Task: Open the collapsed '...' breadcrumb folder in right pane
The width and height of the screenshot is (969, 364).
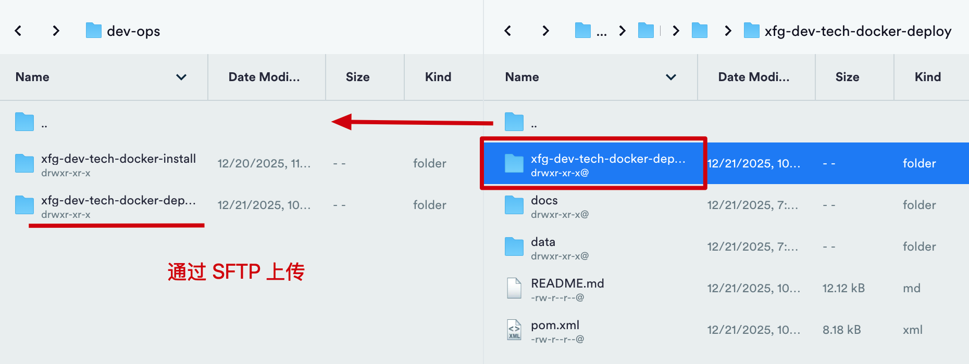Action: point(590,31)
